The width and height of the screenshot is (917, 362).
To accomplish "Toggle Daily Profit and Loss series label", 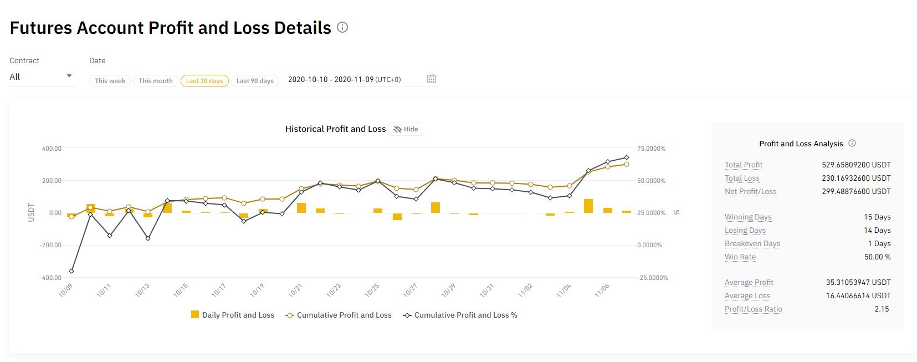I will 238,315.
